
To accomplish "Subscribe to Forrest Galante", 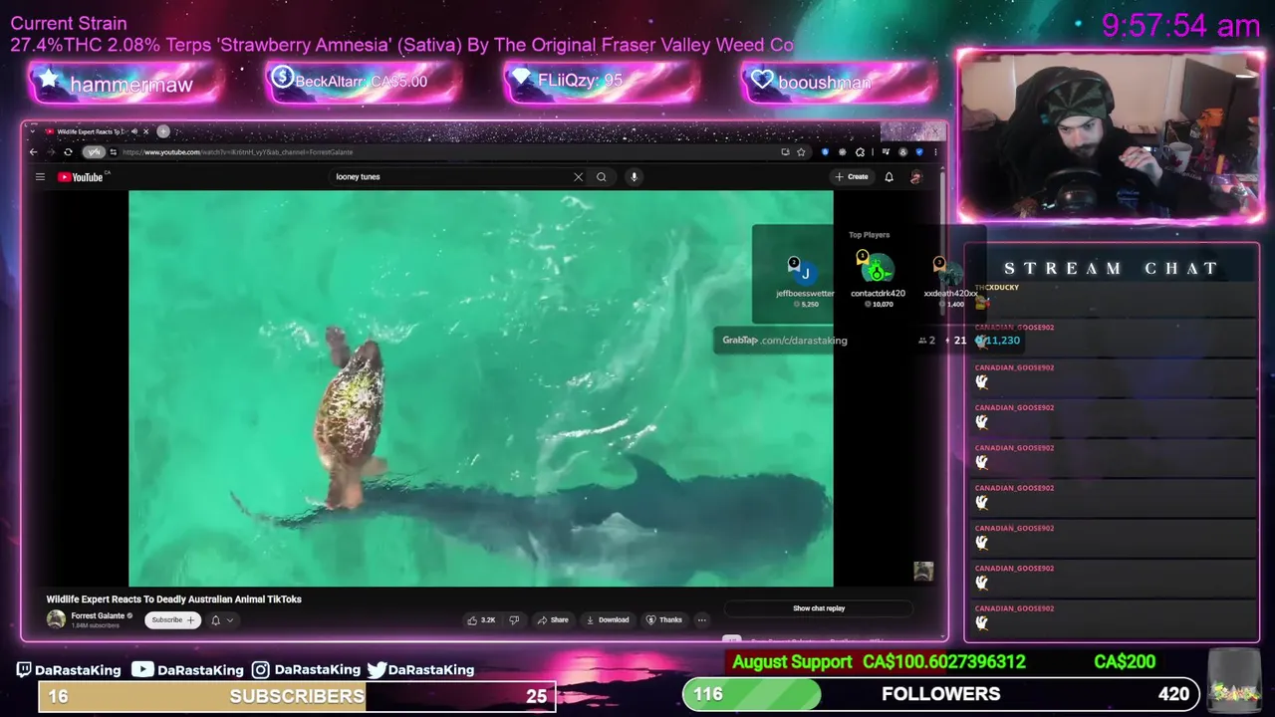I will tap(171, 619).
